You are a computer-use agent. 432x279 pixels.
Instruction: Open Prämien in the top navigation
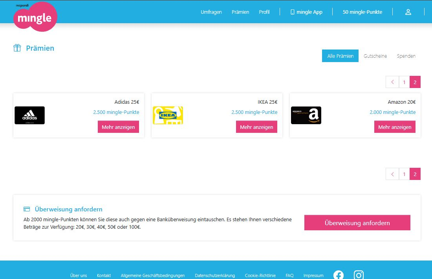pos(240,12)
